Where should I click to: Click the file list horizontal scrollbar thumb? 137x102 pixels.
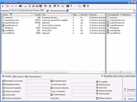coord(36,72)
